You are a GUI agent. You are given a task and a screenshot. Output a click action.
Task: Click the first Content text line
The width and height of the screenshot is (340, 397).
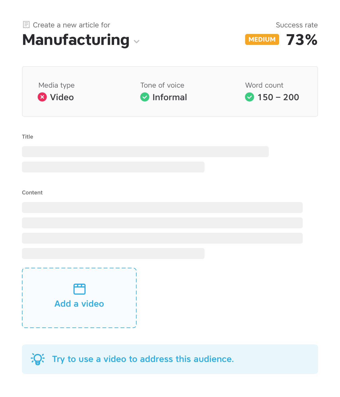point(162,208)
